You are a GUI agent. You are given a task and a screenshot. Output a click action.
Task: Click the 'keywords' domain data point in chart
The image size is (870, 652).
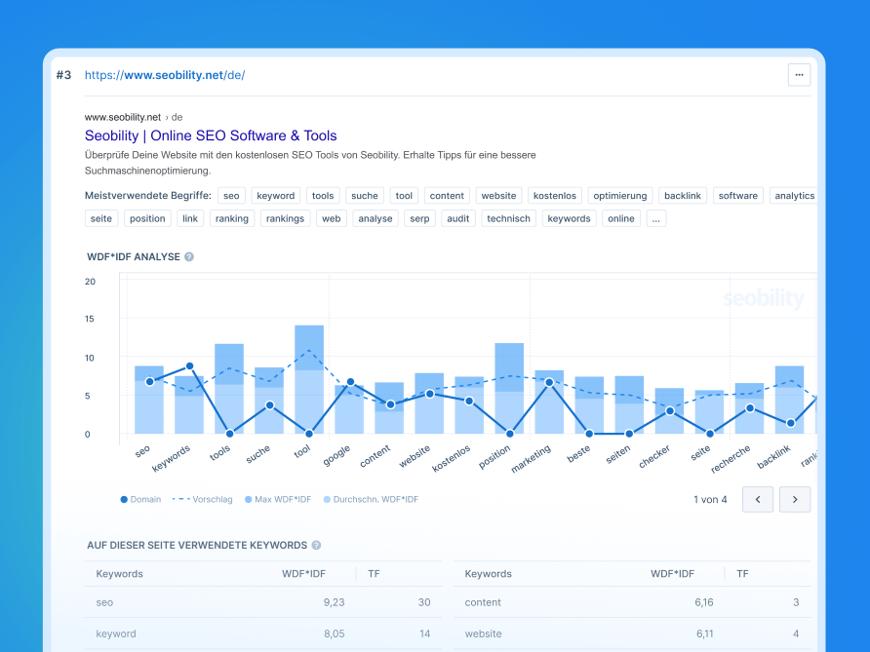(190, 365)
